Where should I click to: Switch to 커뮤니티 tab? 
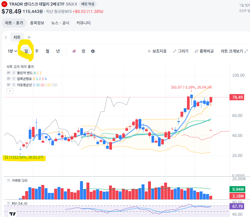[84, 23]
